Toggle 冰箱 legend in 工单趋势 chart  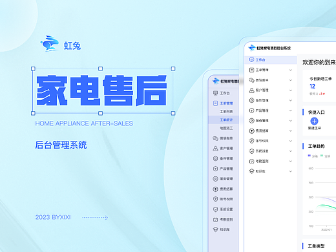[x=313, y=156]
